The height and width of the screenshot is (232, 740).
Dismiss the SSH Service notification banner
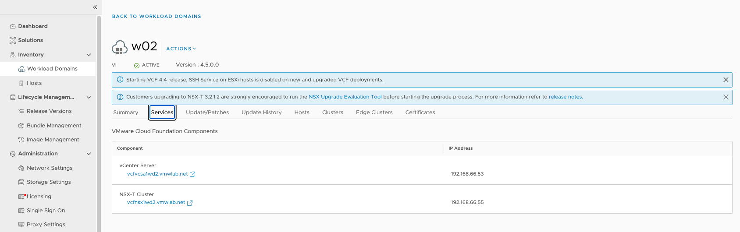point(726,80)
